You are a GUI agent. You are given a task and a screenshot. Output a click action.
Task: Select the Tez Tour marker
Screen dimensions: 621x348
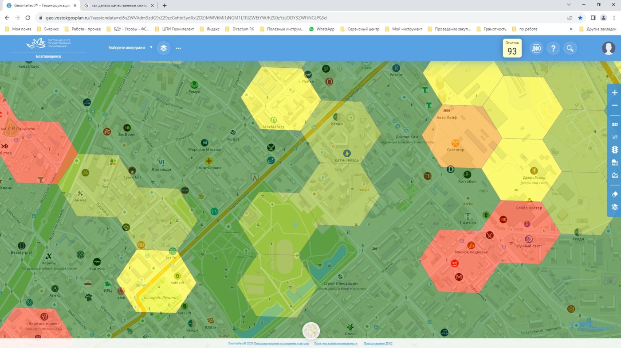[x=173, y=251]
